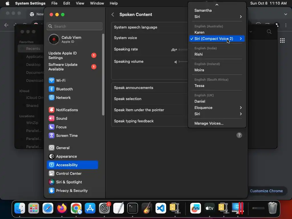Click the sidebar scrollbar

tap(103, 74)
